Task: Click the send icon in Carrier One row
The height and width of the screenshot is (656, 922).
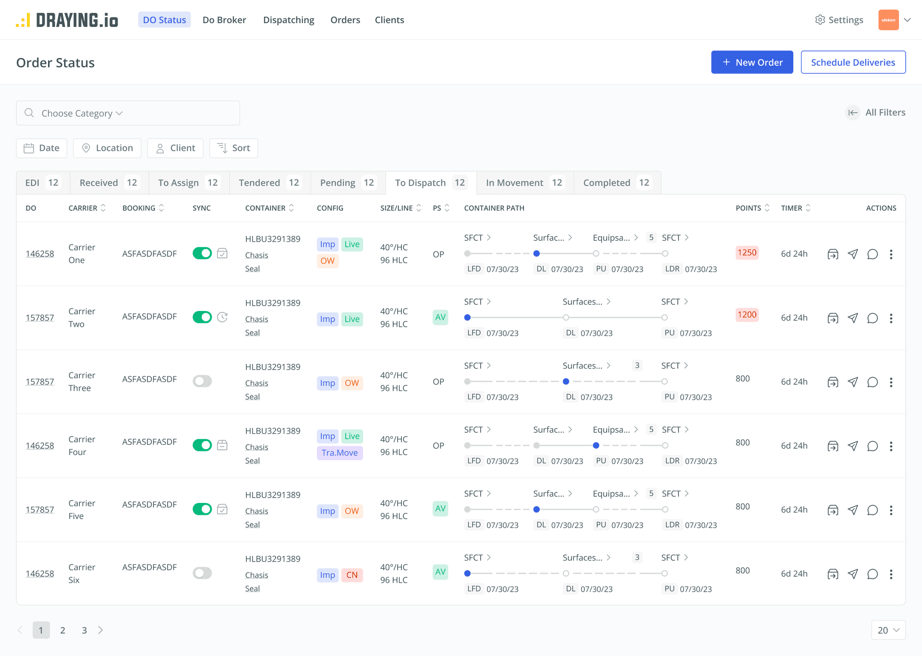Action: tap(852, 254)
